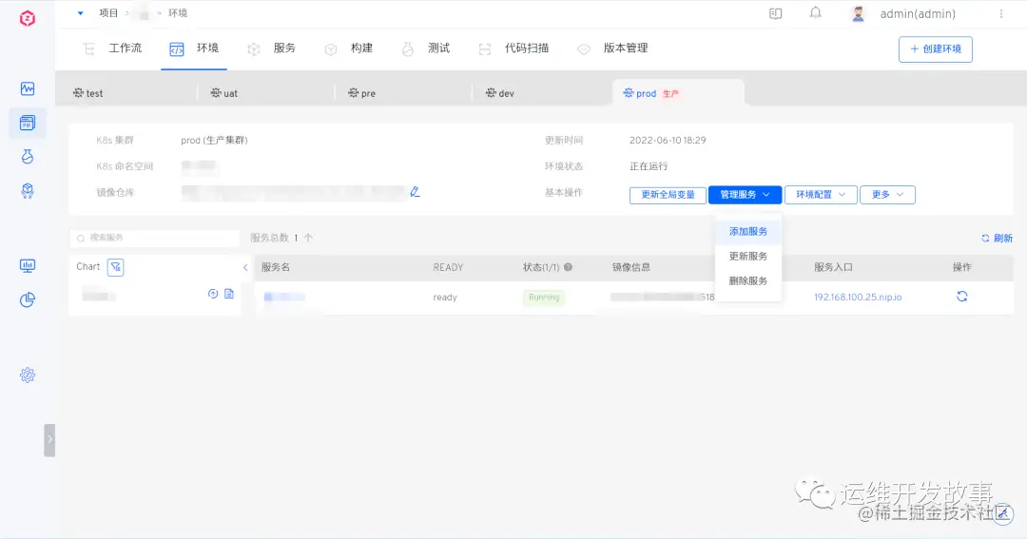Click the Running status badge
Image resolution: width=1027 pixels, height=539 pixels.
(544, 298)
